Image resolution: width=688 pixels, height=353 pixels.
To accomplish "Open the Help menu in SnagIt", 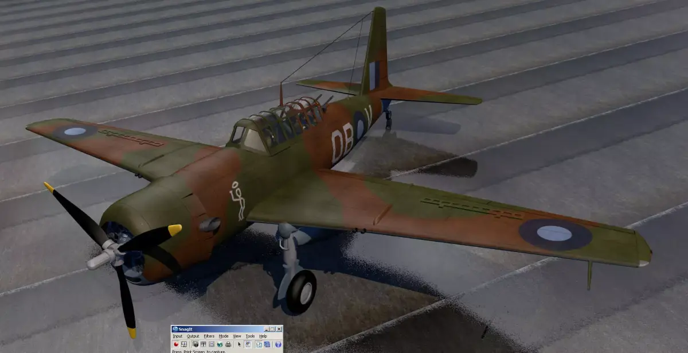I will (x=263, y=336).
